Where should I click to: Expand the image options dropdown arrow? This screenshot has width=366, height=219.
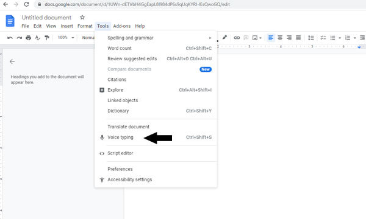pyautogui.click(x=260, y=38)
